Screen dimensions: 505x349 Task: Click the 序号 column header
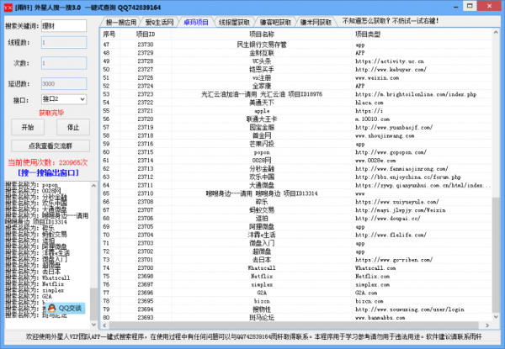(x=110, y=34)
